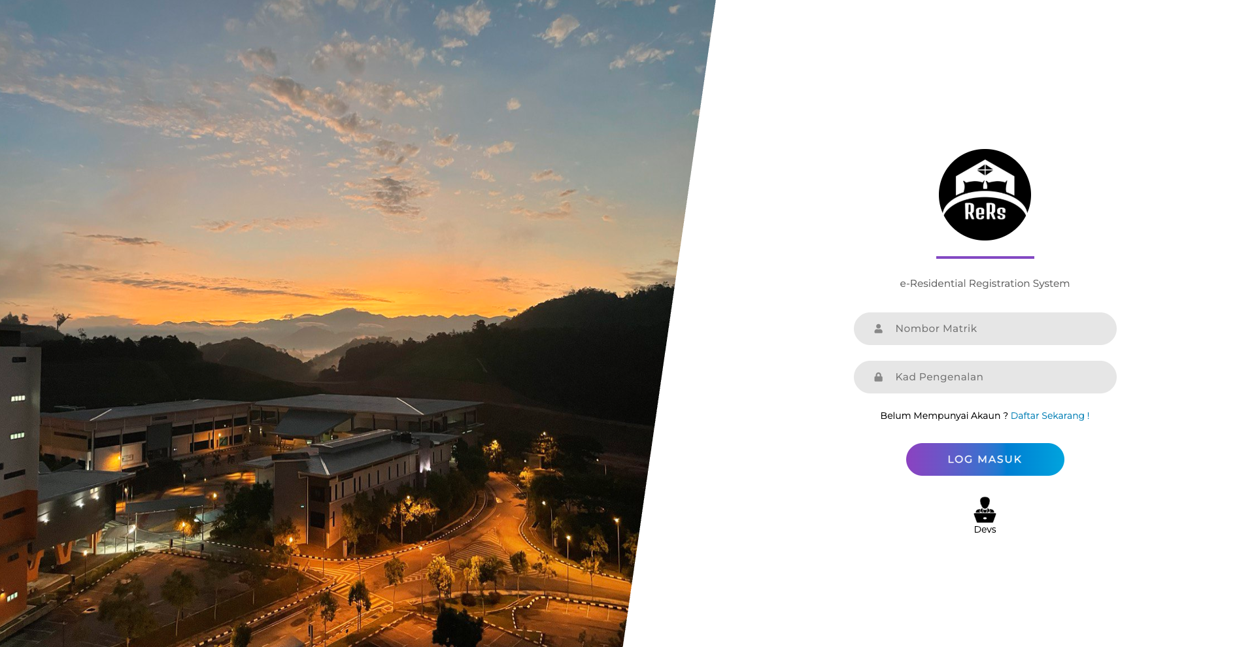1254x647 pixels.
Task: Click the purple divider line under the logo
Action: point(985,257)
